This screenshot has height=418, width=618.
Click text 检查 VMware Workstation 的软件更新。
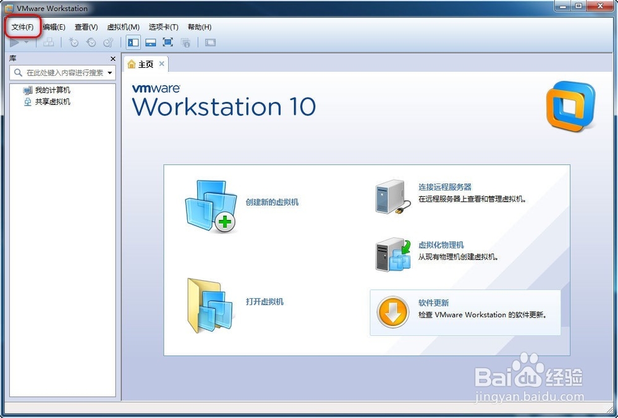[483, 315]
